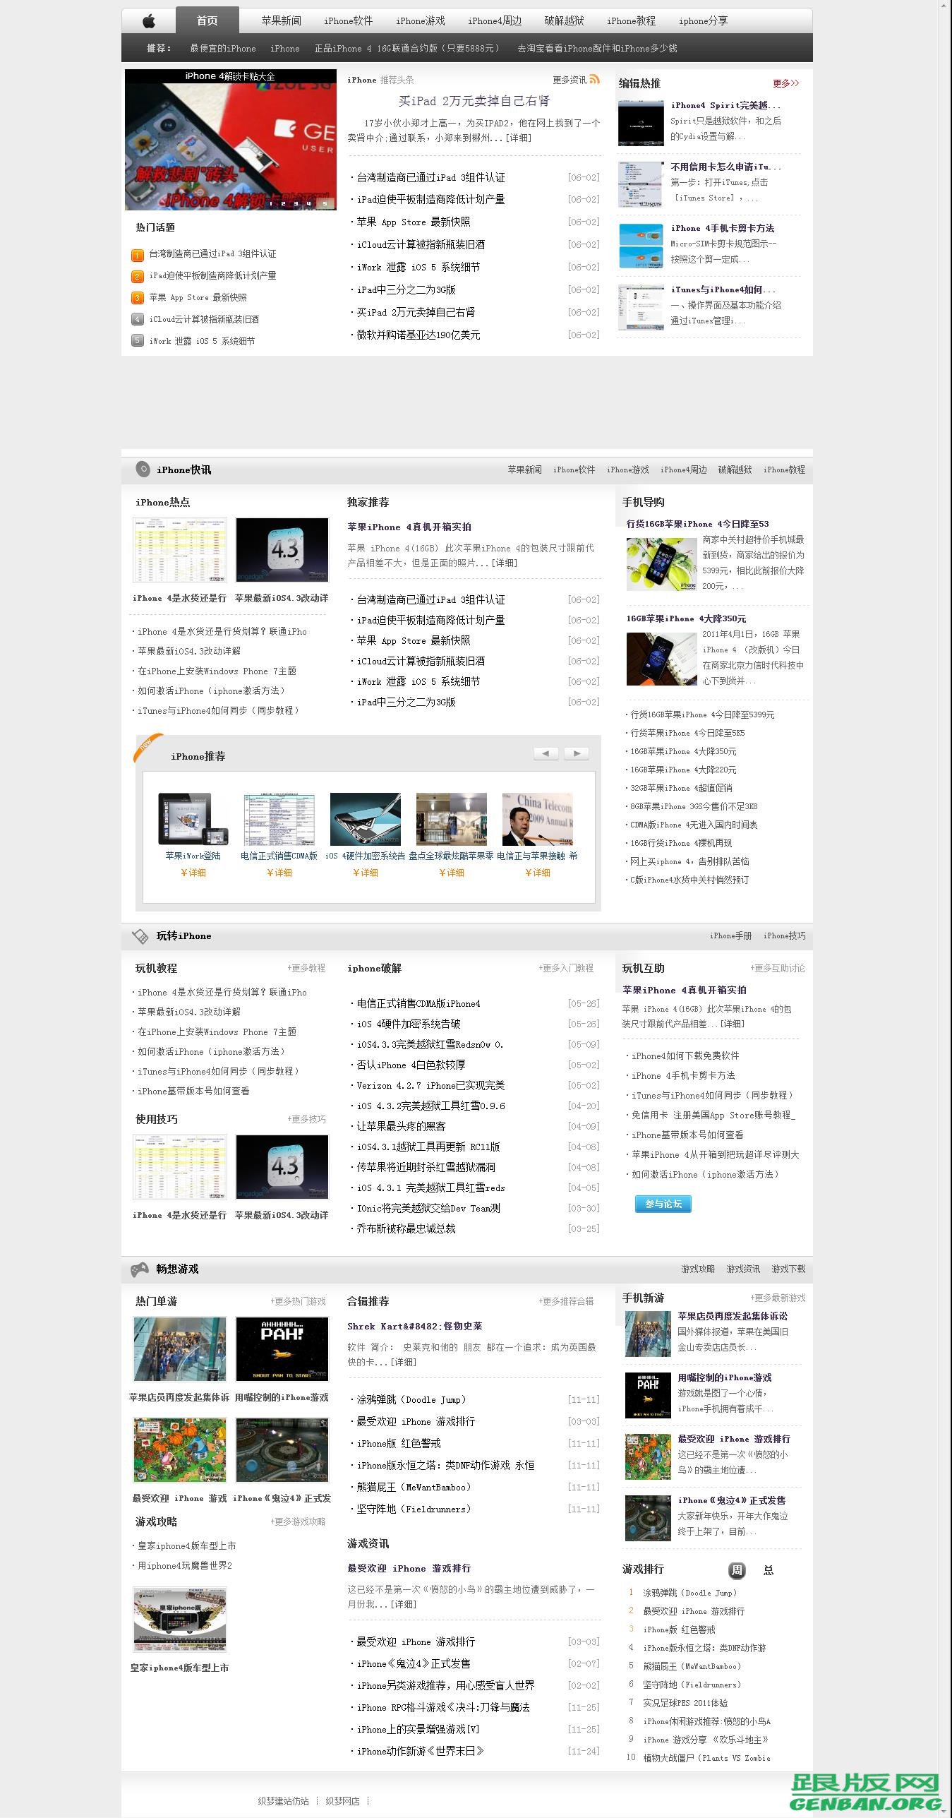The height and width of the screenshot is (1818, 952).
Task: Open the iOS 4.3 thumbnail in iPhone热点
Action: click(282, 550)
